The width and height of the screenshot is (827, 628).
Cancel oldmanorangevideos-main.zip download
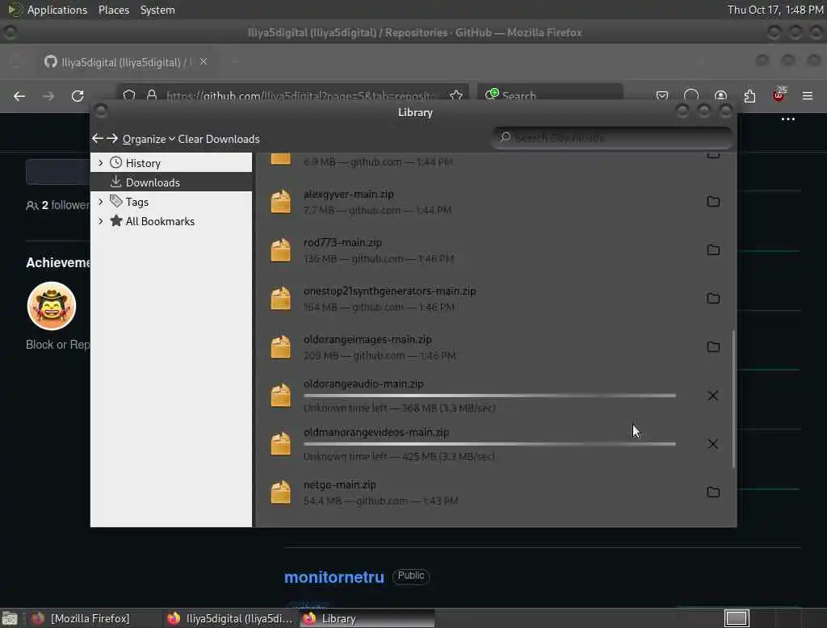pos(713,444)
